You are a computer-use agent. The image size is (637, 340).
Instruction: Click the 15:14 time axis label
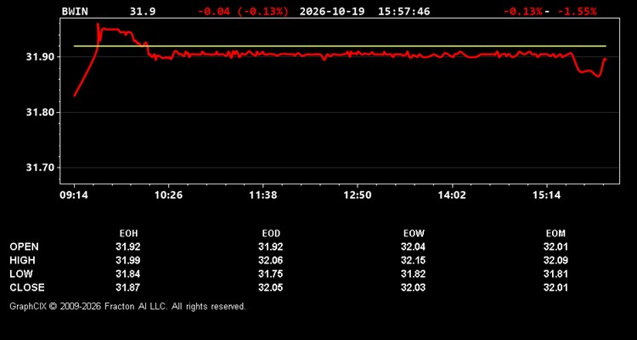(x=547, y=195)
